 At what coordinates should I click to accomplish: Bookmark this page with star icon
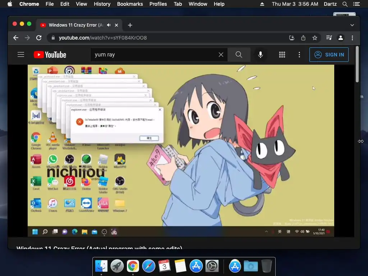click(x=315, y=38)
